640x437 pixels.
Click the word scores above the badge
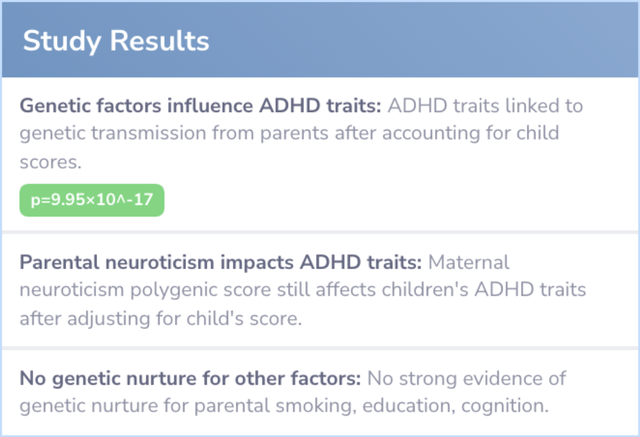(50, 162)
